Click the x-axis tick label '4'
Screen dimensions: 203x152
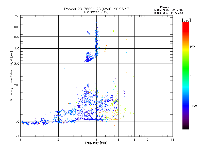tap(96, 140)
